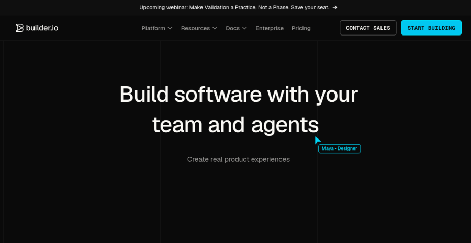Open the Pricing page
The image size is (471, 243).
[x=301, y=28]
